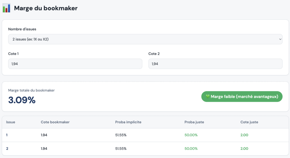Click the dropdown chevron arrow
This screenshot has width=290, height=158.
[x=280, y=39]
